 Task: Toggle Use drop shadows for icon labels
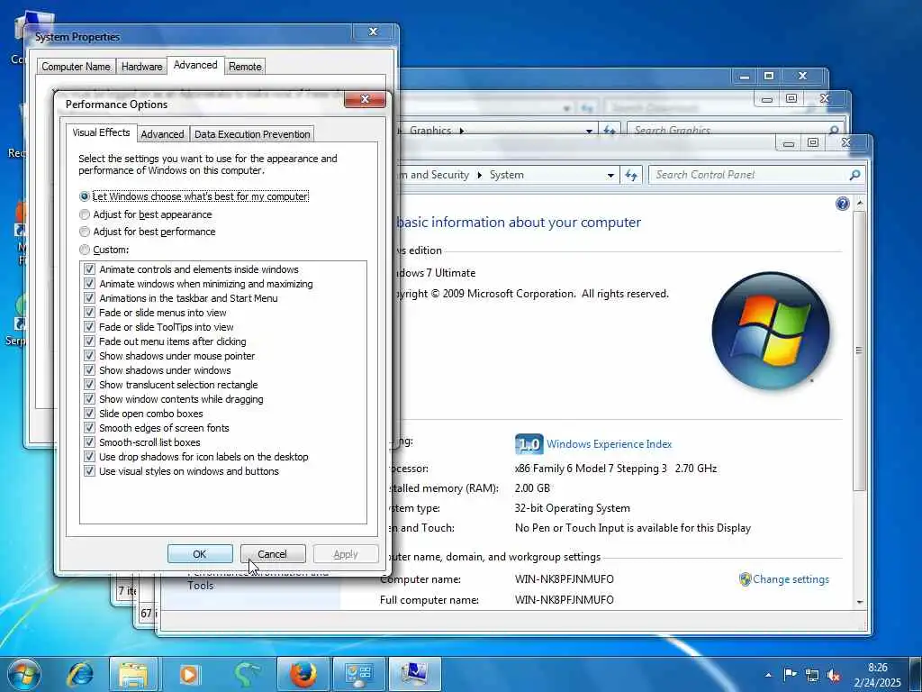89,457
